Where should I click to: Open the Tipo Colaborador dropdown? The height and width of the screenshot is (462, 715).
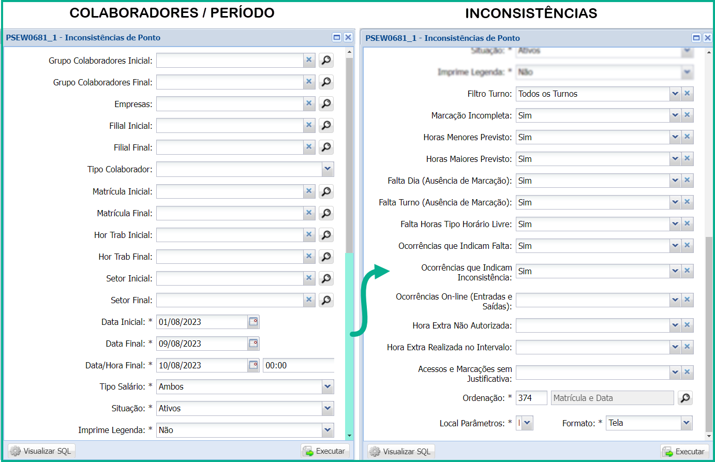(329, 169)
